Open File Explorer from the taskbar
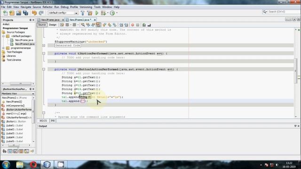 (20, 165)
